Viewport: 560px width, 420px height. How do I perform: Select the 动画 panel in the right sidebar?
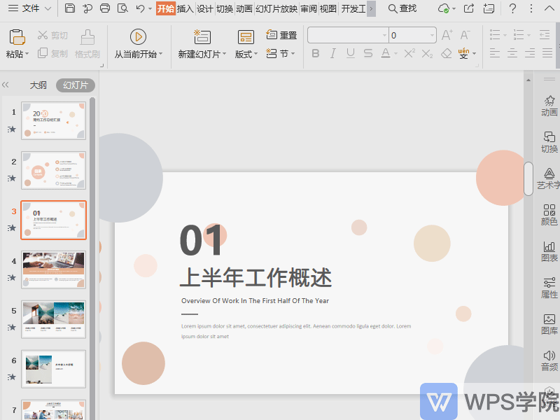(549, 105)
